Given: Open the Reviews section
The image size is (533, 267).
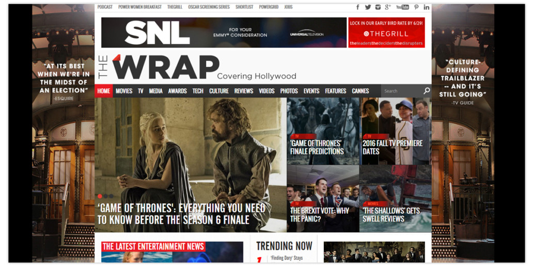Looking at the screenshot, I should tap(244, 91).
